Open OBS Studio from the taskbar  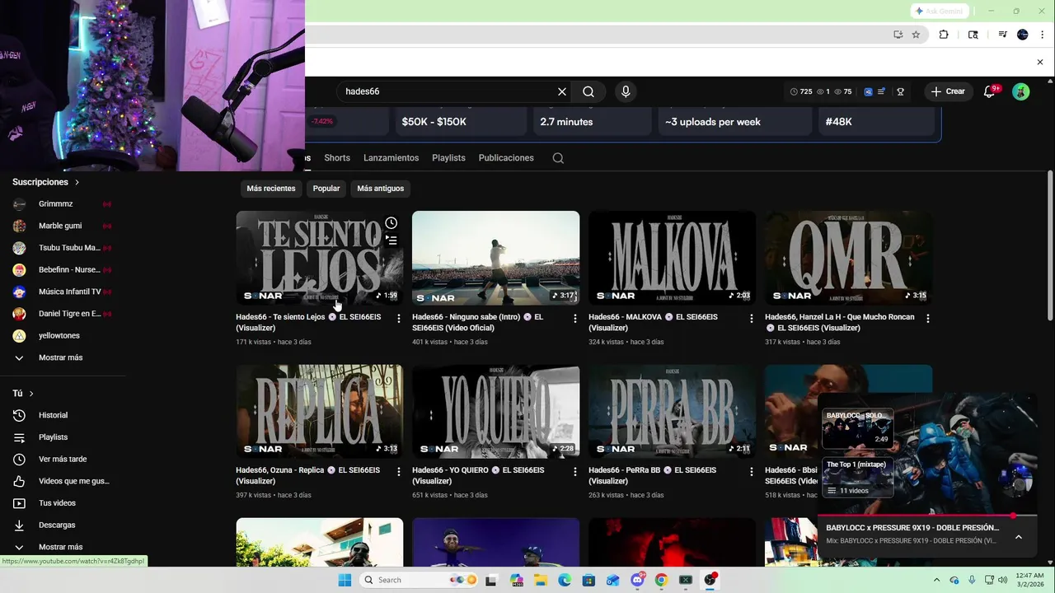tap(710, 580)
